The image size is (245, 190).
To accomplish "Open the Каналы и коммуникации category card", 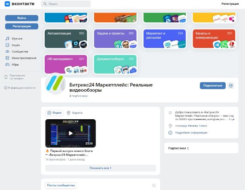I will point(214,39).
